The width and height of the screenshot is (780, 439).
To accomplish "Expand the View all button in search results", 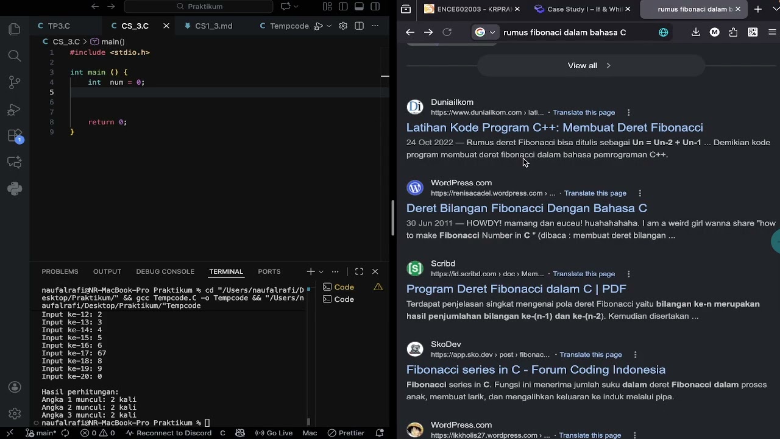I will (x=590, y=65).
